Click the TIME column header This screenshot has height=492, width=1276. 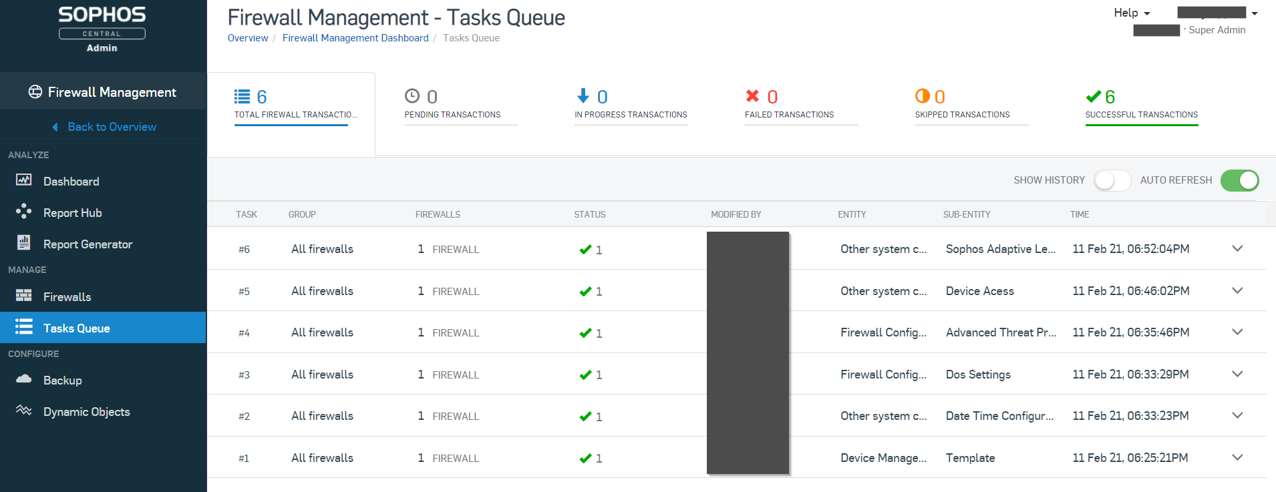(1080, 214)
